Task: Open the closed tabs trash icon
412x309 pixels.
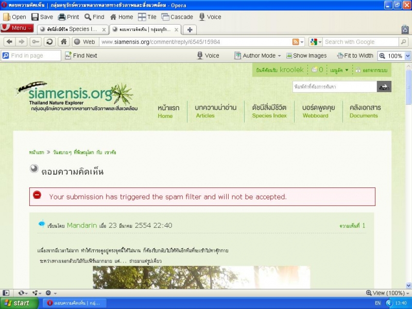Action: (x=405, y=29)
